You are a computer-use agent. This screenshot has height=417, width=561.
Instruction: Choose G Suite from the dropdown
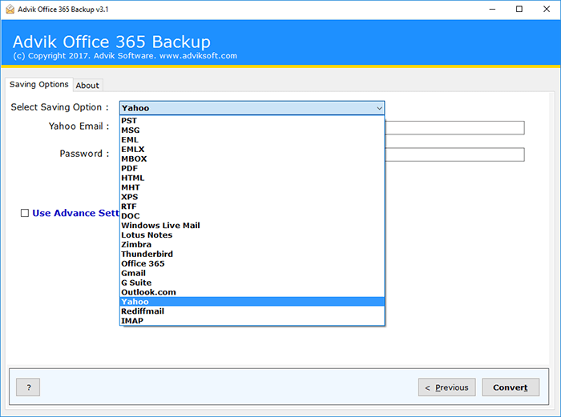click(x=252, y=283)
